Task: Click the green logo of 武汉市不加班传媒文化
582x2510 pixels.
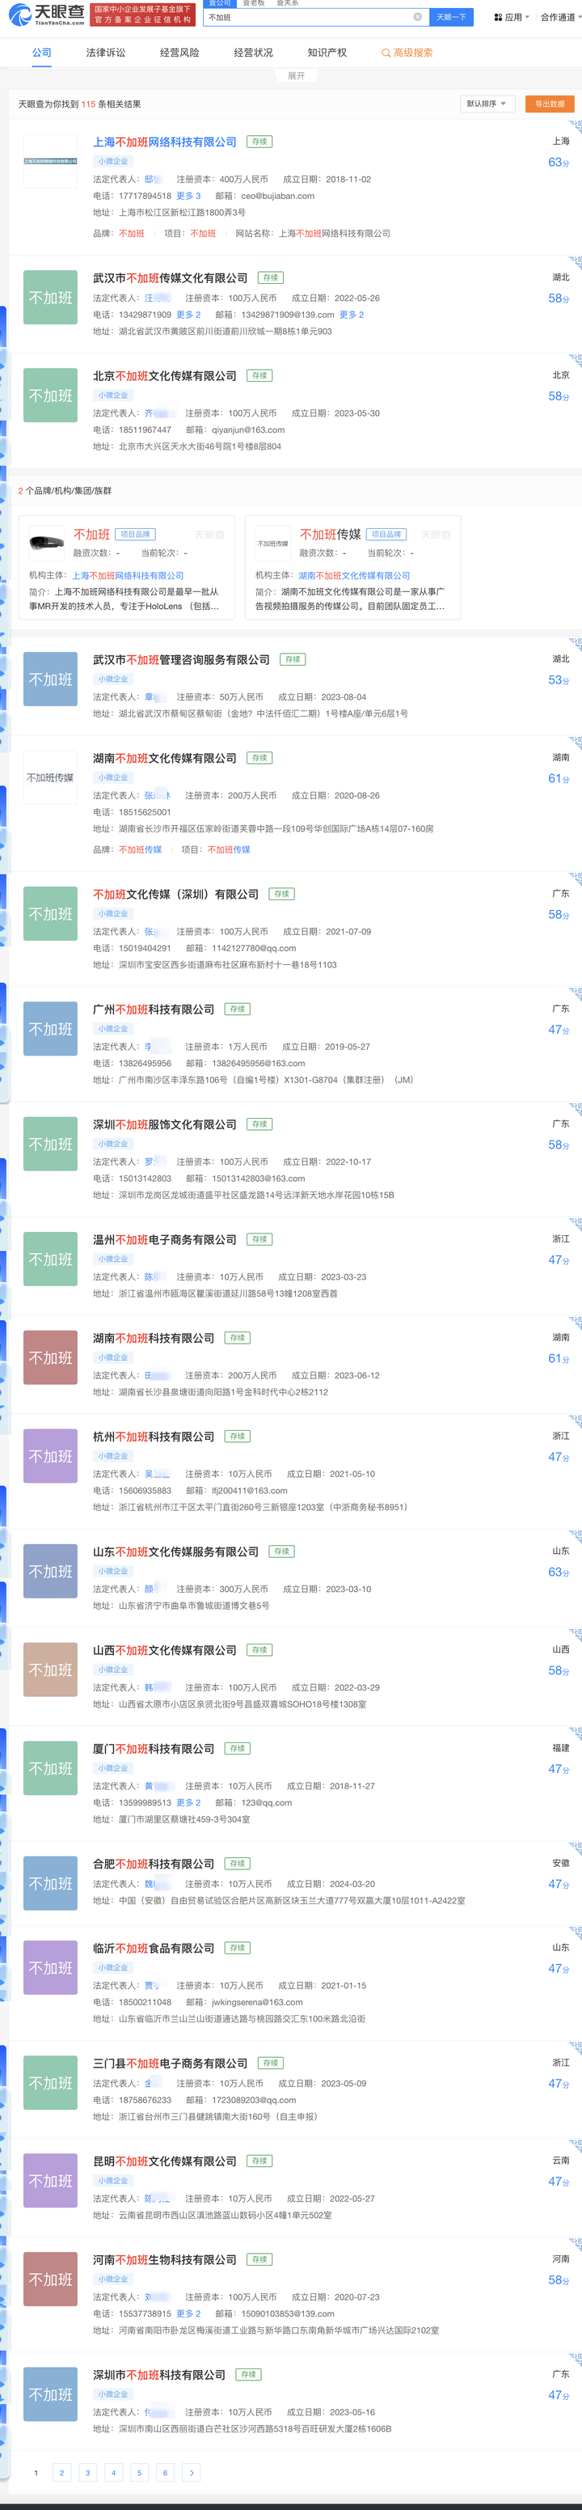Action: point(49,297)
